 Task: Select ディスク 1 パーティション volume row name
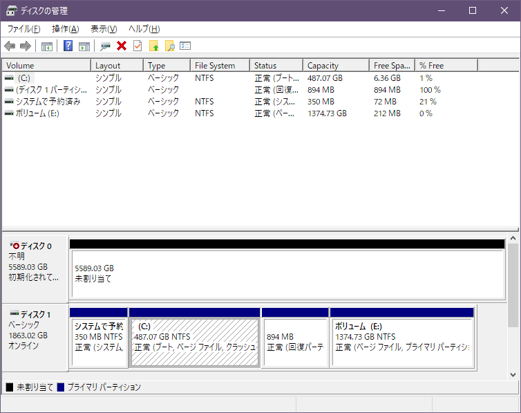52,90
